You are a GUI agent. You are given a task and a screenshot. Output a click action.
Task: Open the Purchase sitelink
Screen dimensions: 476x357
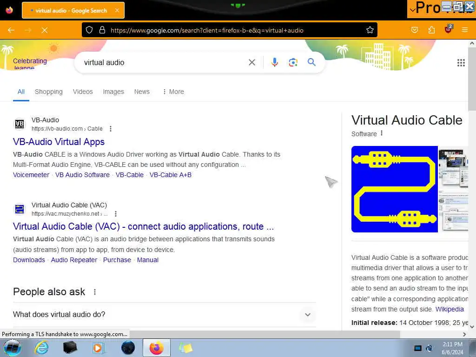coord(117,260)
